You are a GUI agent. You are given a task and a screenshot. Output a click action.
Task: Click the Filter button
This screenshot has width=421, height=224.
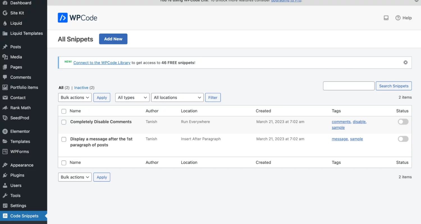coord(213,98)
